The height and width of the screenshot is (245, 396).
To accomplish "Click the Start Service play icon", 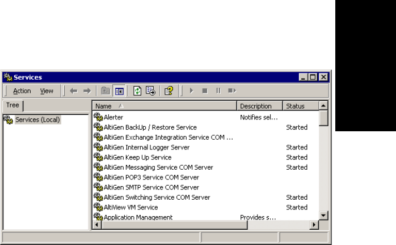I will point(191,91).
